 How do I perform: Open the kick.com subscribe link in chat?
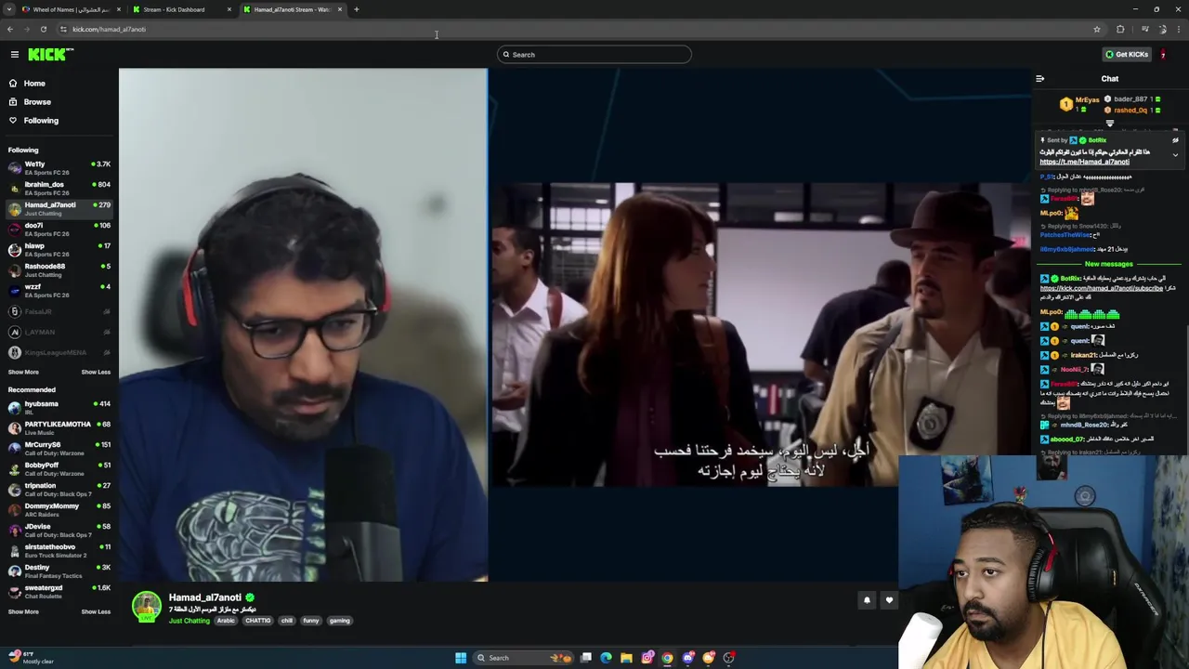[x=1102, y=288]
